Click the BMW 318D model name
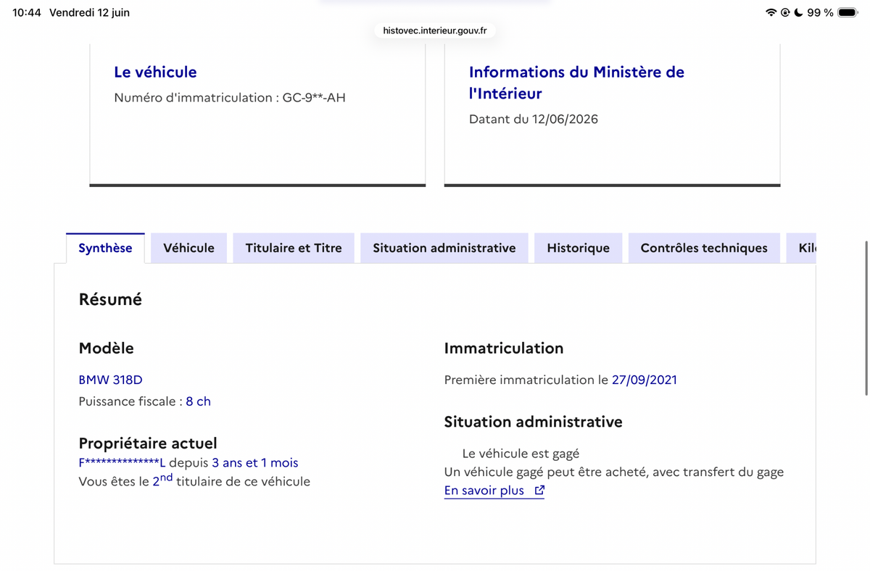870x571 pixels. click(x=110, y=380)
